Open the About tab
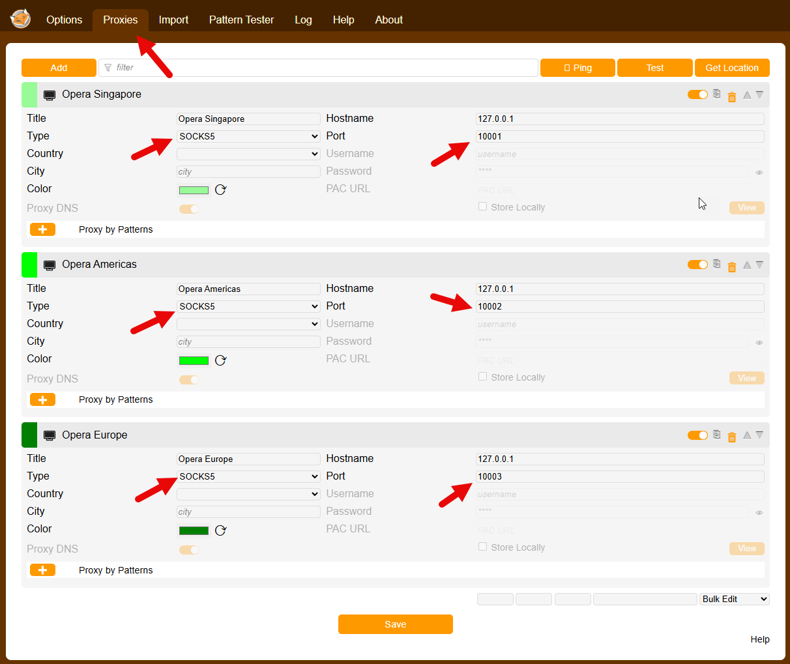The height and width of the screenshot is (664, 790). coord(388,20)
